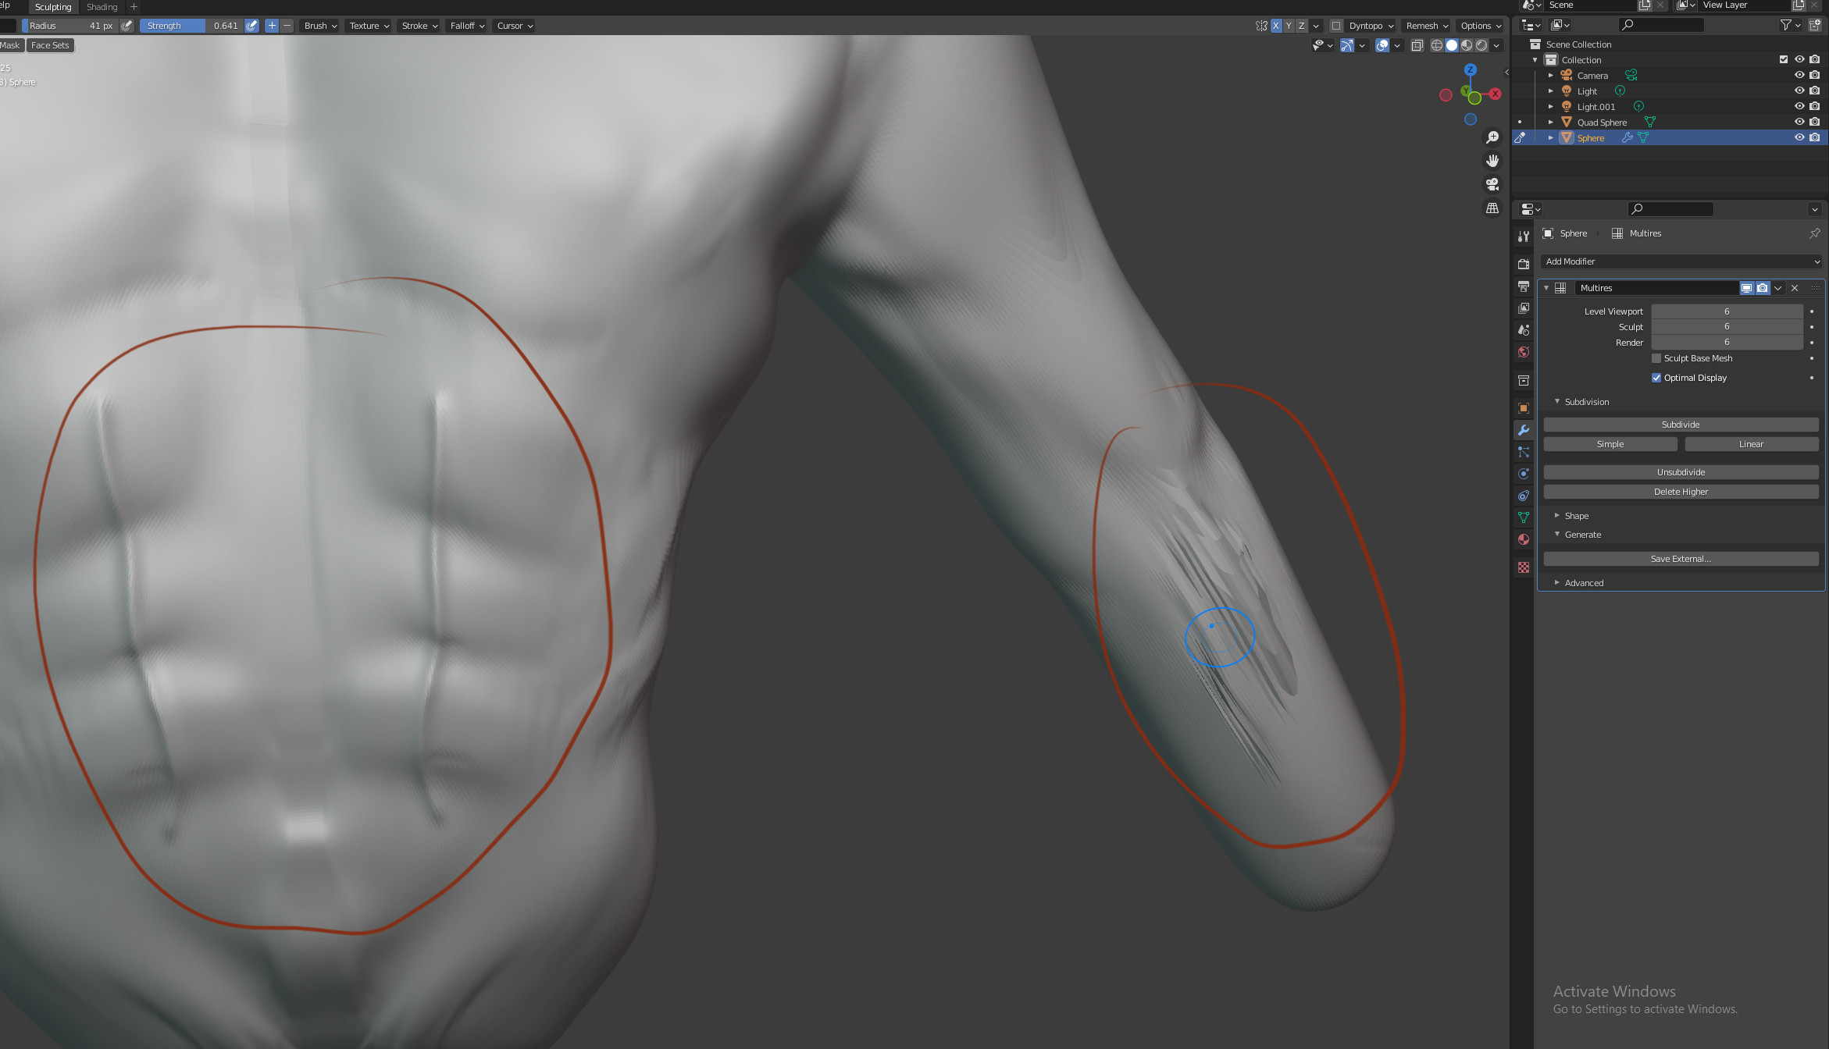Select wireframe viewport shading icon
Viewport: 1829px width, 1049px height.
(x=1437, y=45)
